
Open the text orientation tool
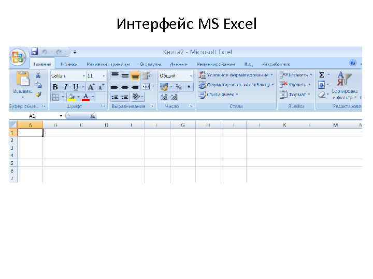point(136,97)
